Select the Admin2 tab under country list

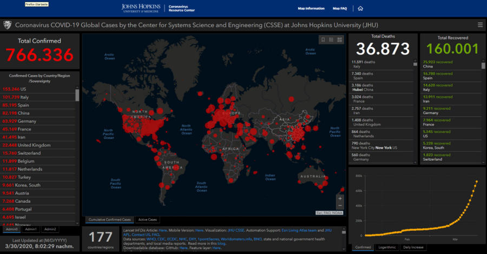[x=50, y=229]
